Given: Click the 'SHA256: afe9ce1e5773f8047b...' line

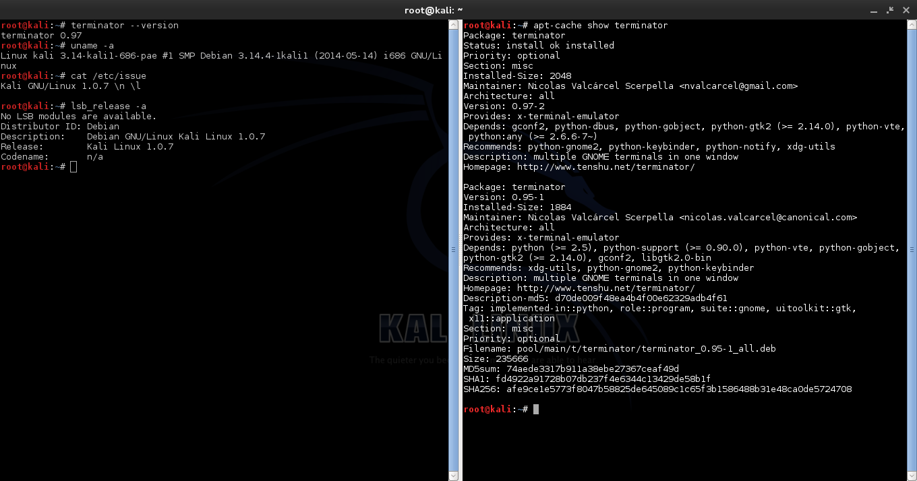Looking at the screenshot, I should 657,389.
